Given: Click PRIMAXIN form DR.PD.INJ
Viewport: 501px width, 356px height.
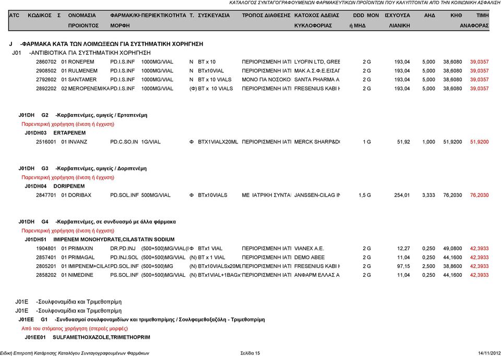Looking at the screenshot, I should (123, 249).
